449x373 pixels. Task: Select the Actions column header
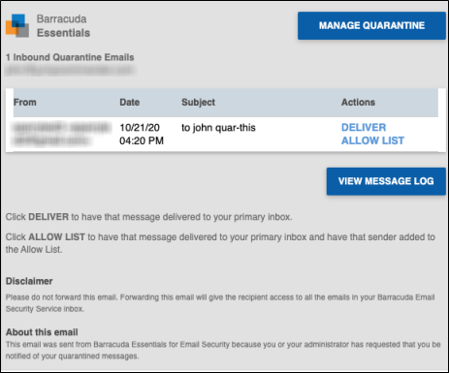point(358,103)
